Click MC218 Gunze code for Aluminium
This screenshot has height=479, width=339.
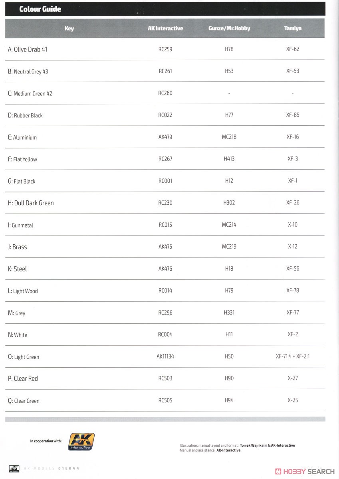[229, 137]
